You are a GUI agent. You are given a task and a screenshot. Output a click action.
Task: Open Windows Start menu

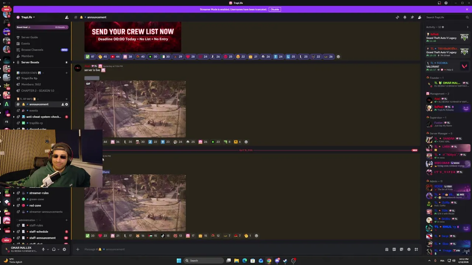click(x=179, y=261)
